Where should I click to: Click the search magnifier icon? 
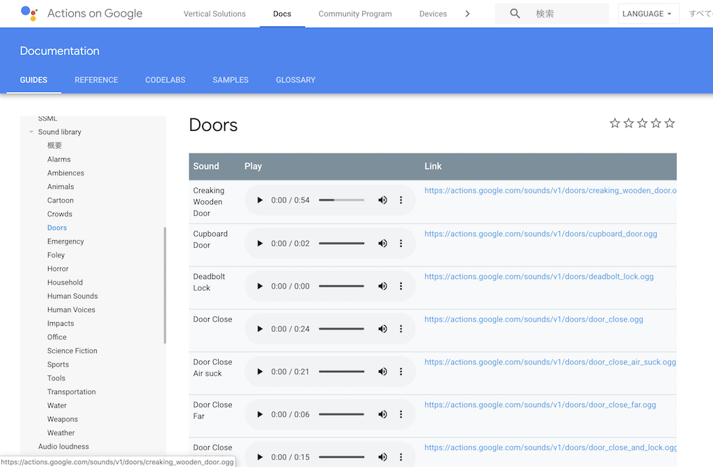click(x=515, y=14)
